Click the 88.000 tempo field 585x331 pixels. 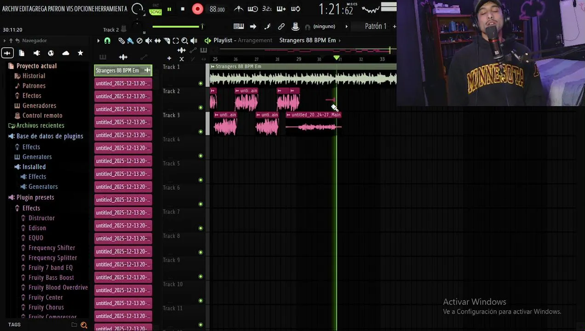[217, 9]
